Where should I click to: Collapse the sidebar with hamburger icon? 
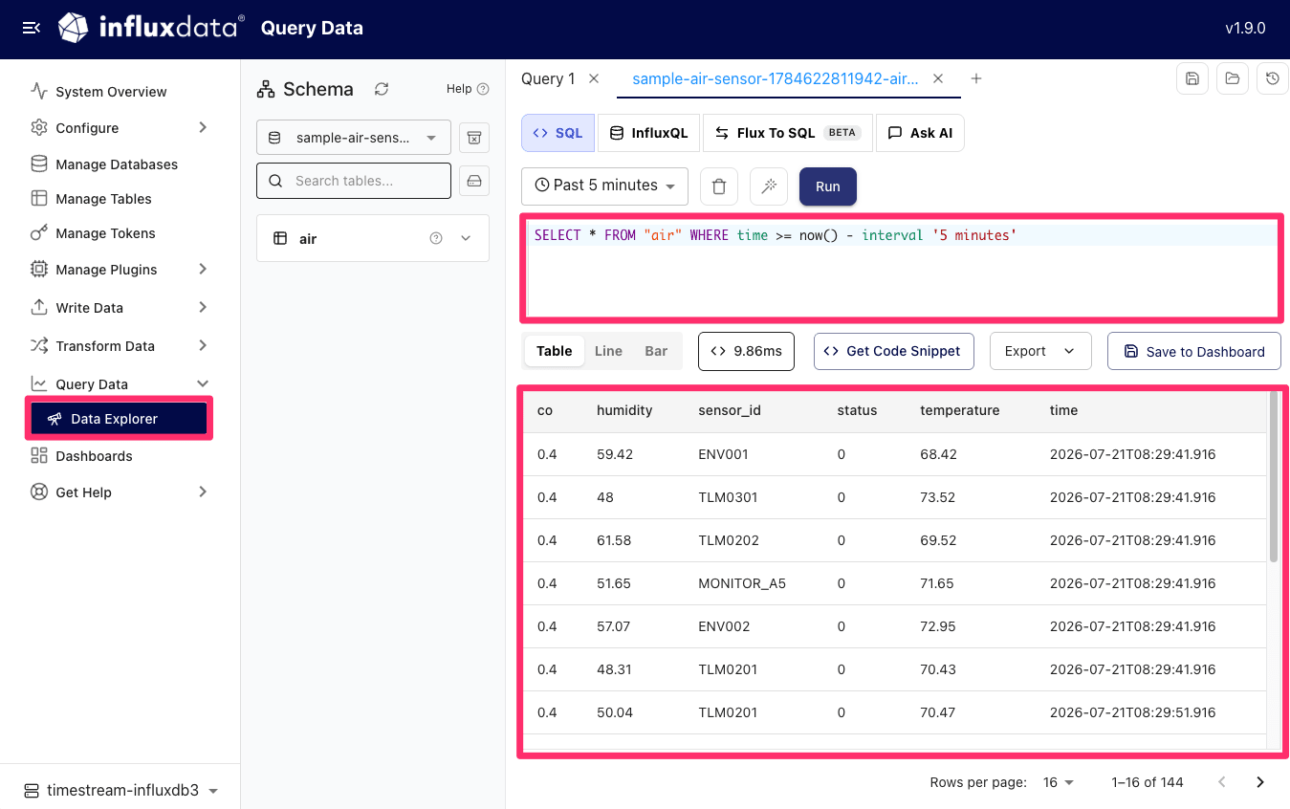(31, 28)
